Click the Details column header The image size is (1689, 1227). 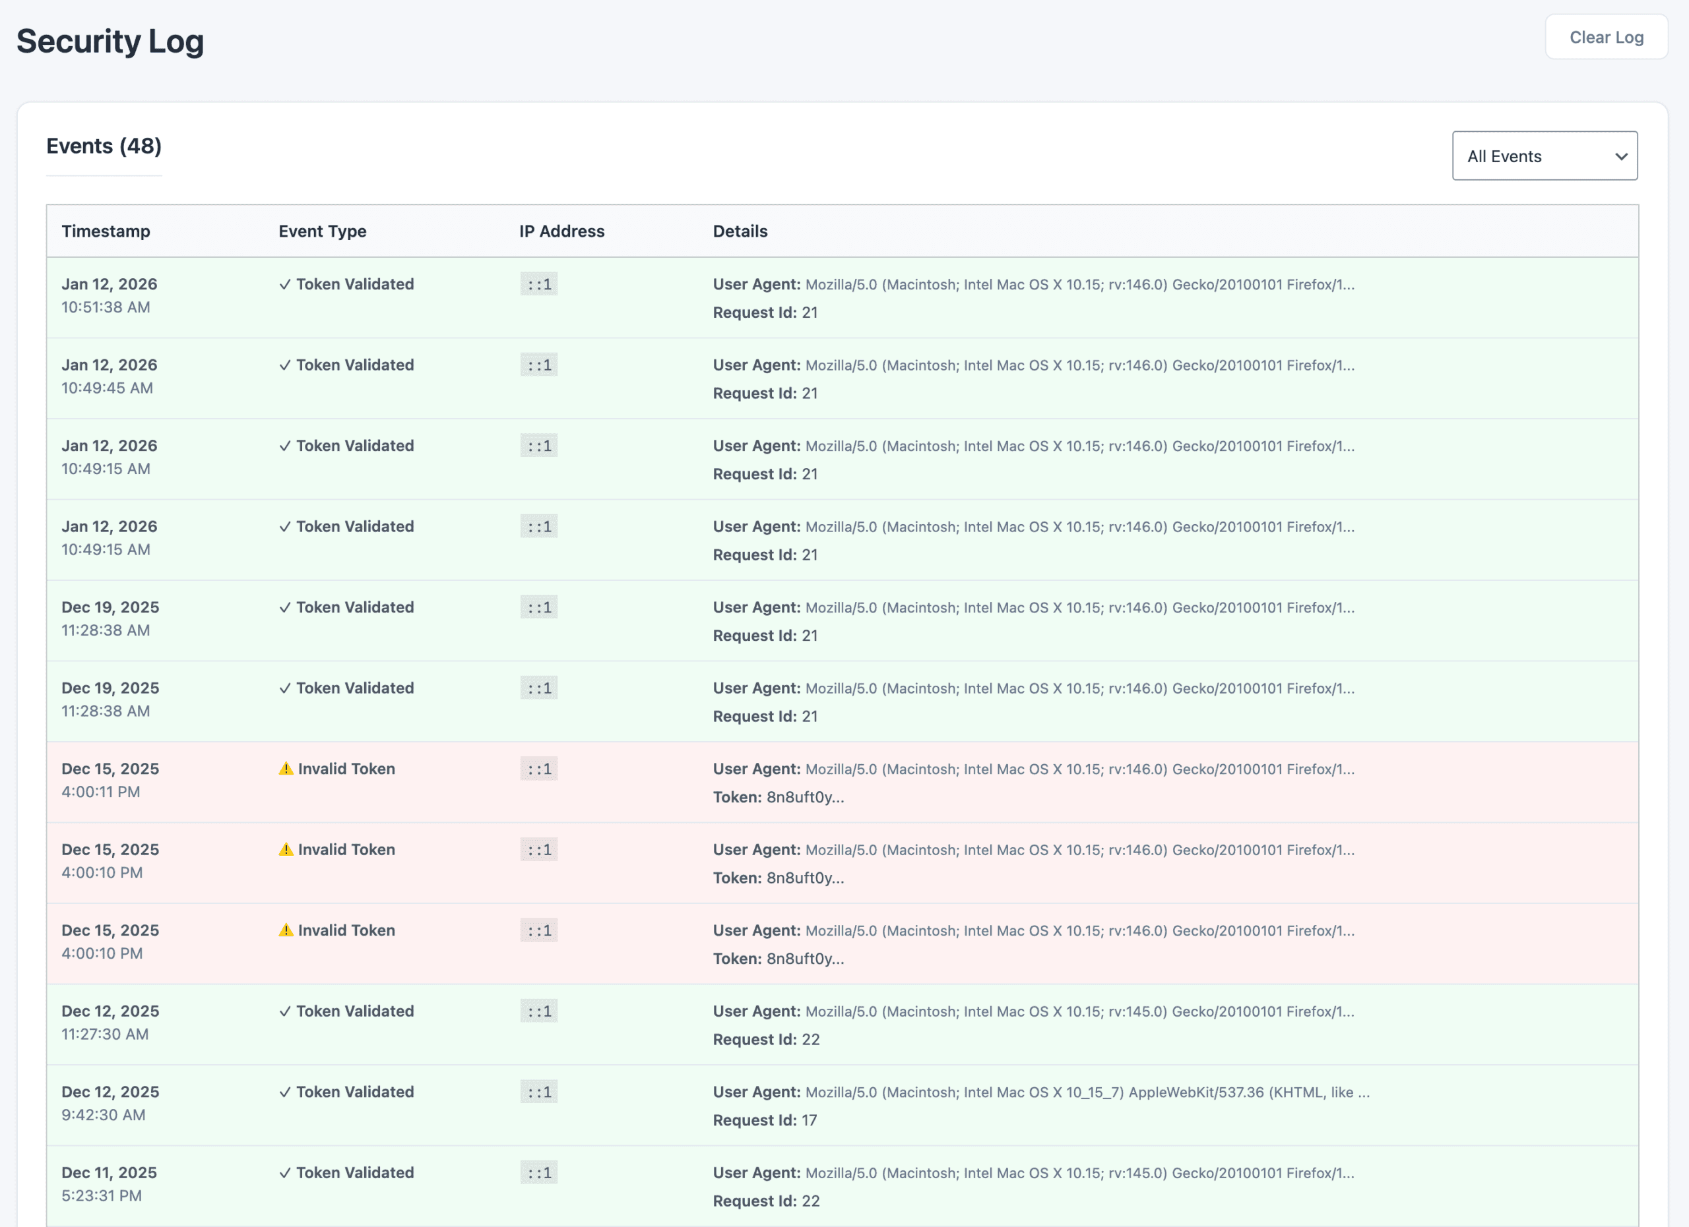coord(740,231)
